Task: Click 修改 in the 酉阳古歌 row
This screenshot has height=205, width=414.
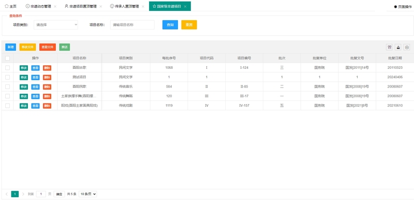Action: 24,68
